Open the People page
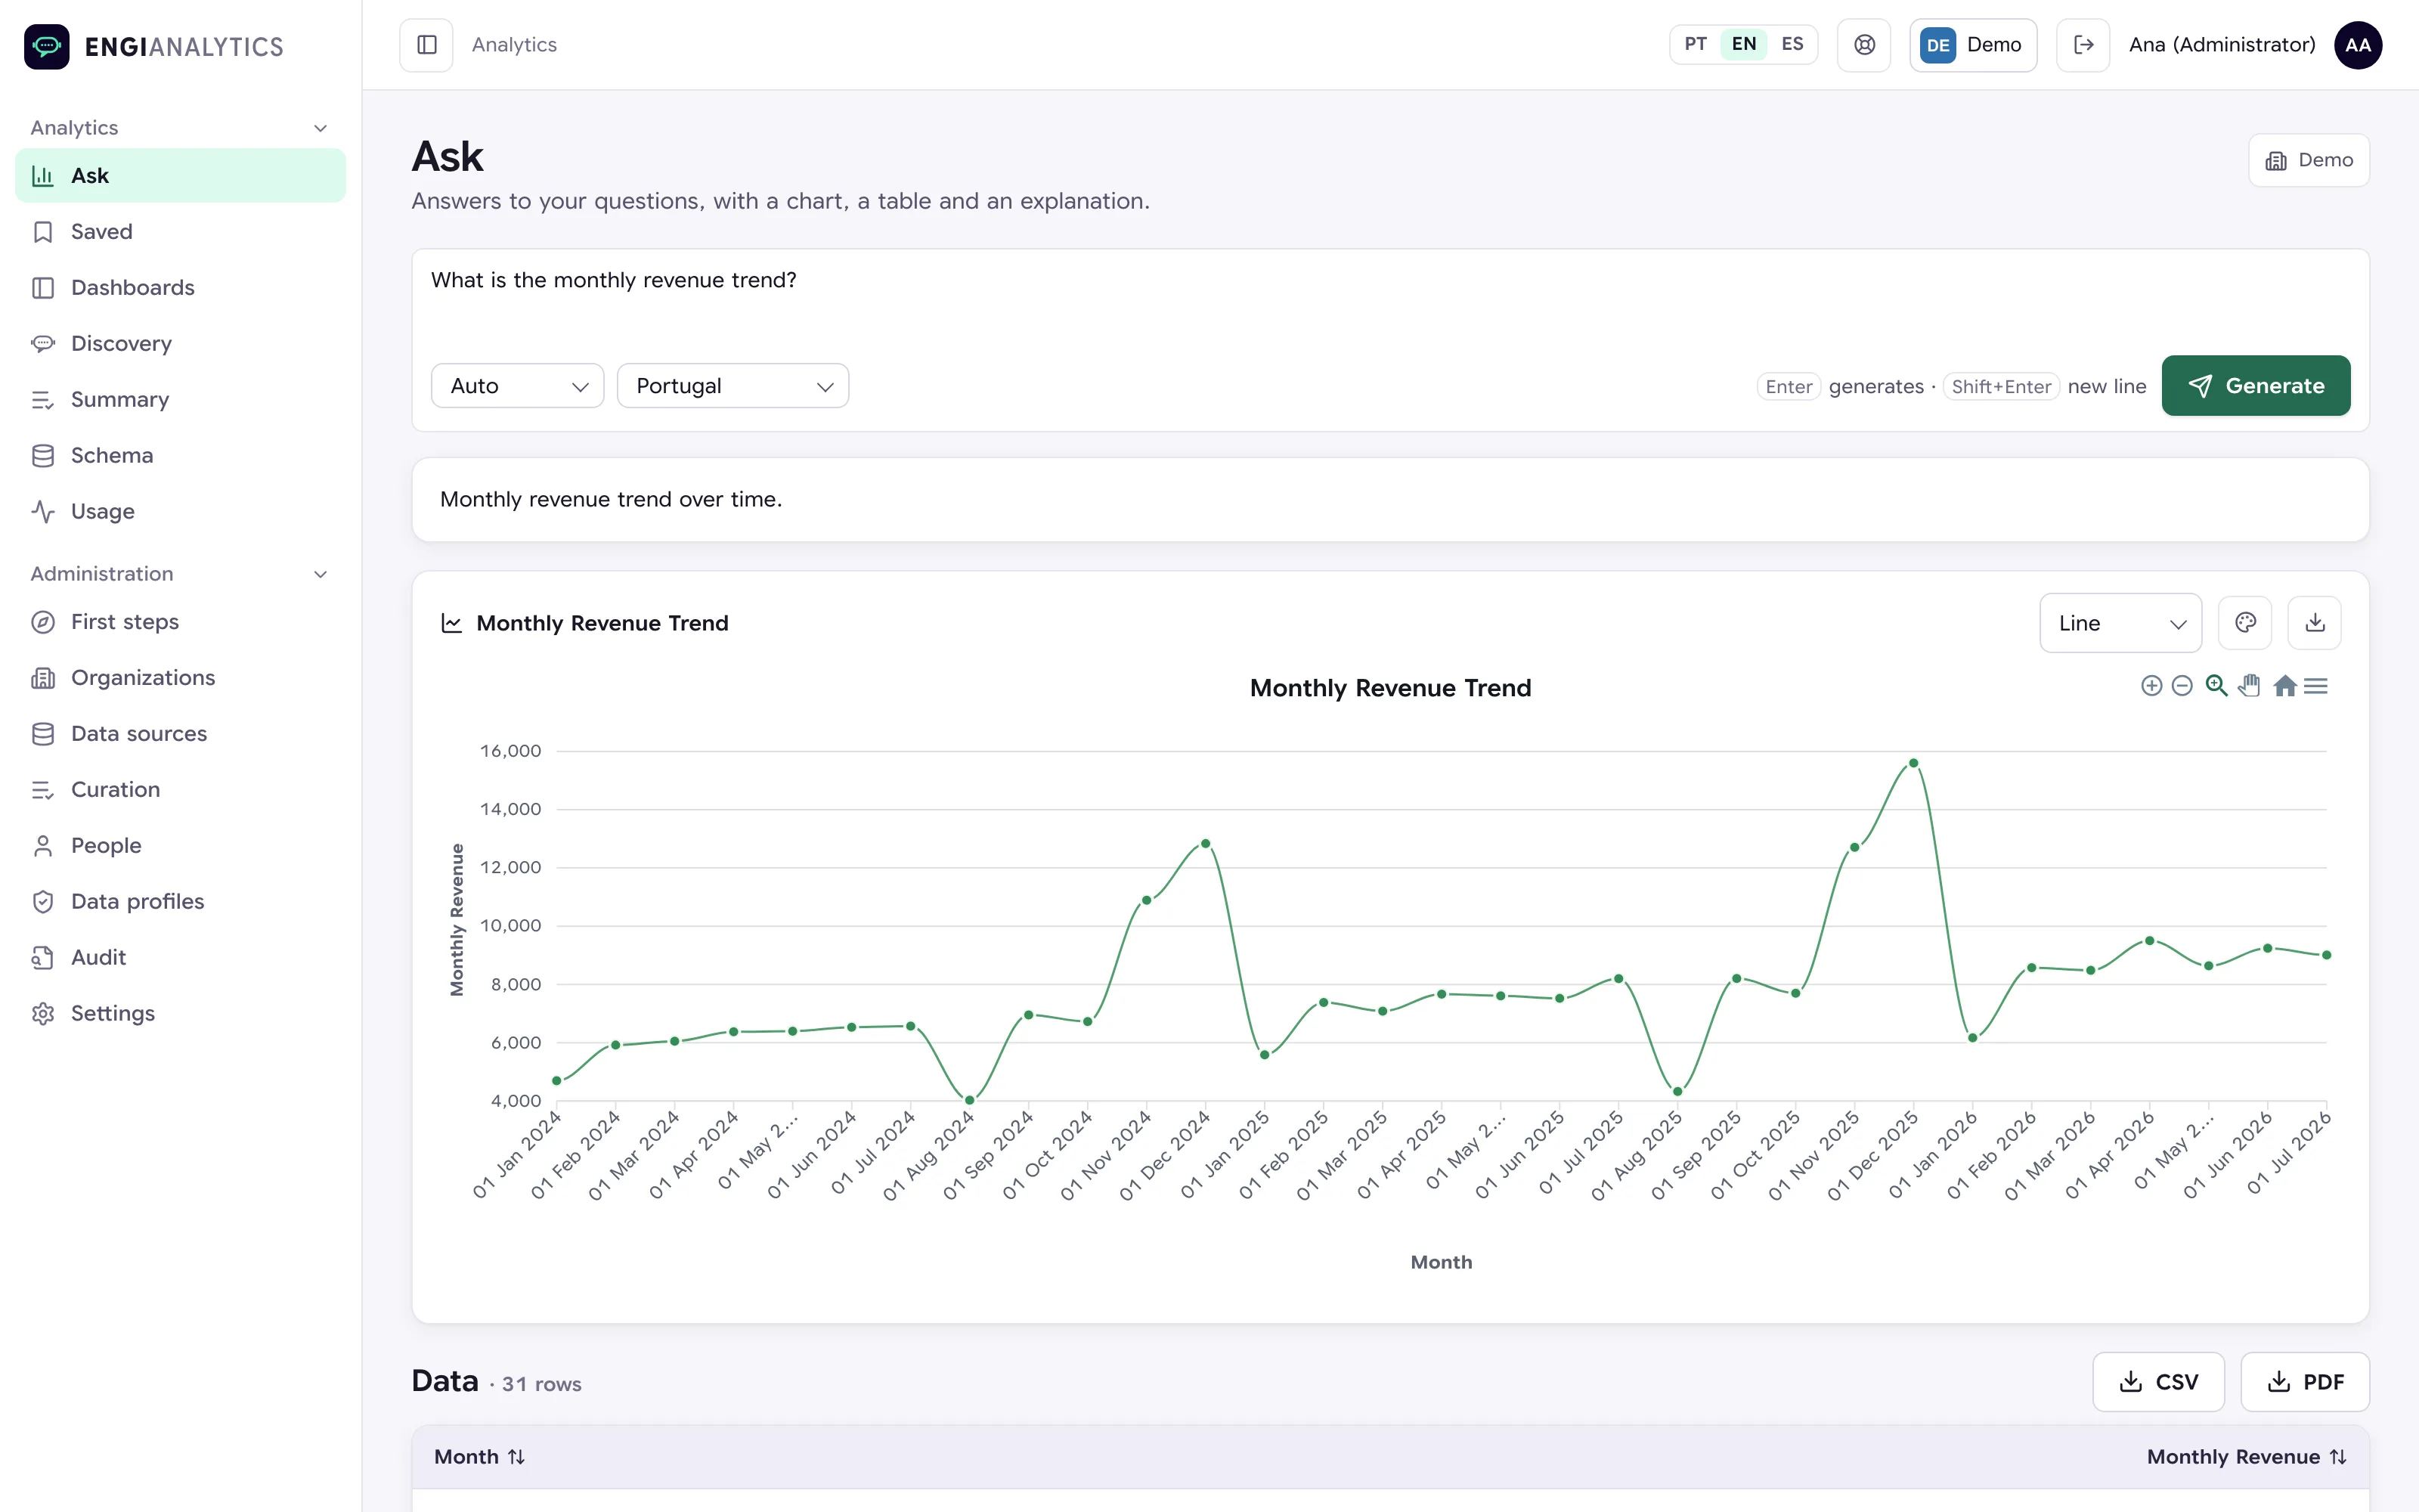 click(180, 846)
